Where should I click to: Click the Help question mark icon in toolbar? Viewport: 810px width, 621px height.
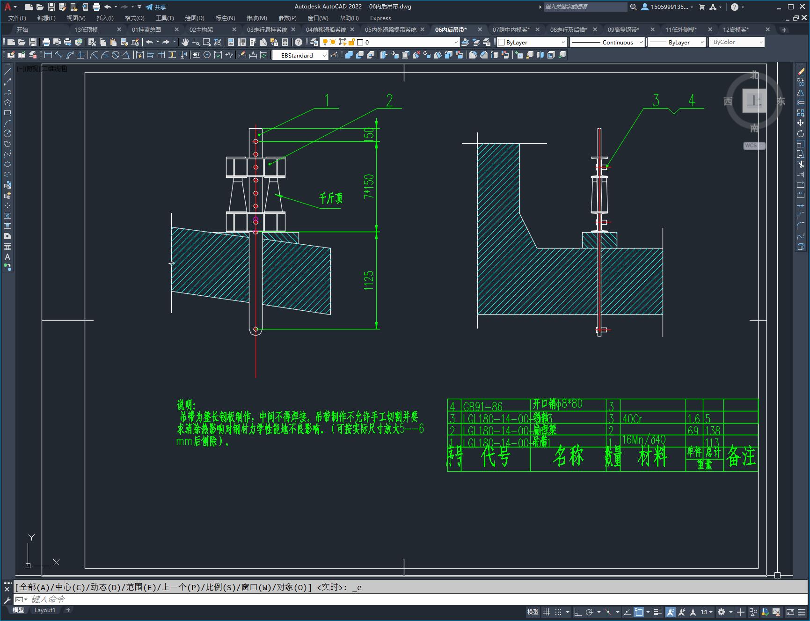(299, 42)
